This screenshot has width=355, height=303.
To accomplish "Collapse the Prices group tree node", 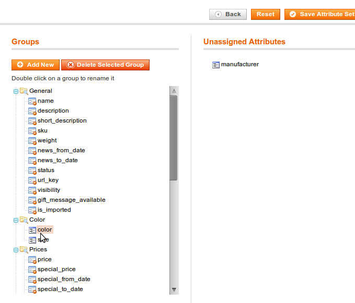I will click(x=16, y=250).
